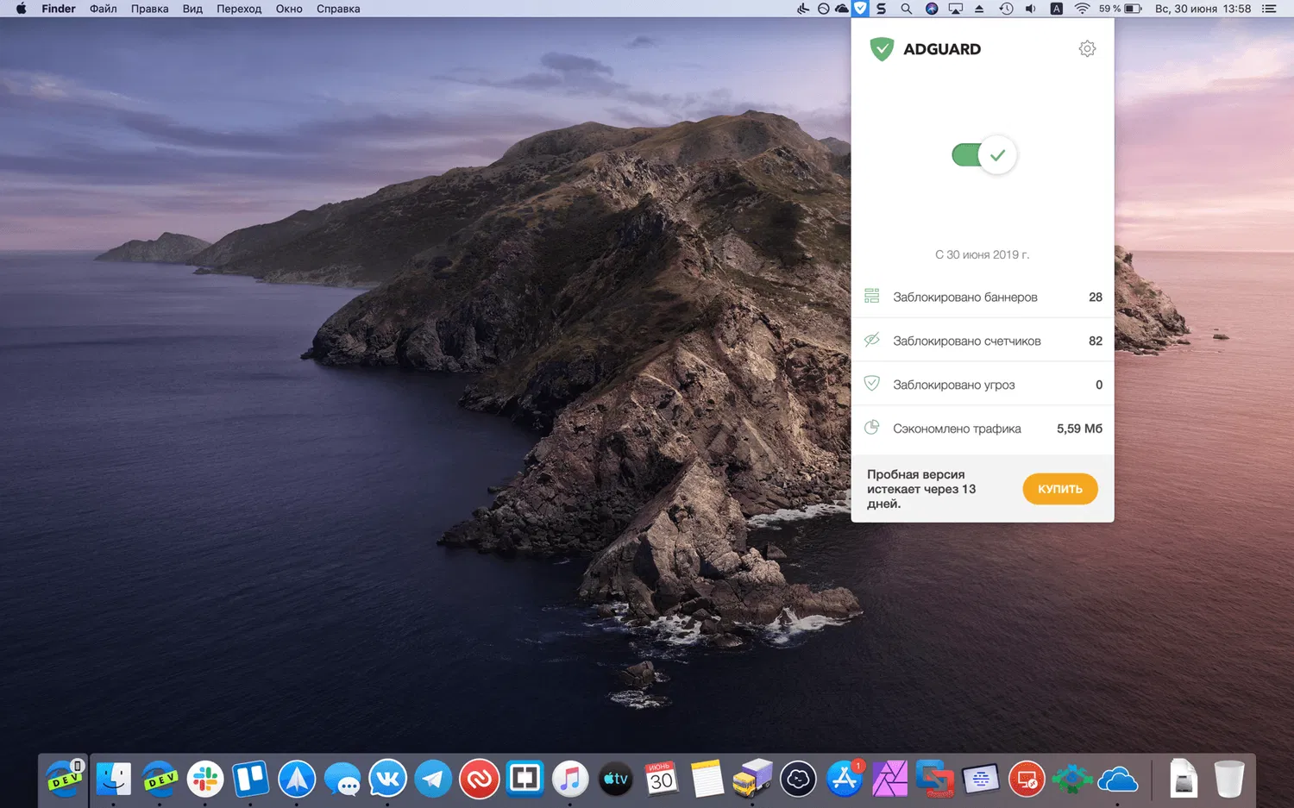The width and height of the screenshot is (1294, 808).
Task: Open Notes from the Dock
Action: click(x=707, y=780)
